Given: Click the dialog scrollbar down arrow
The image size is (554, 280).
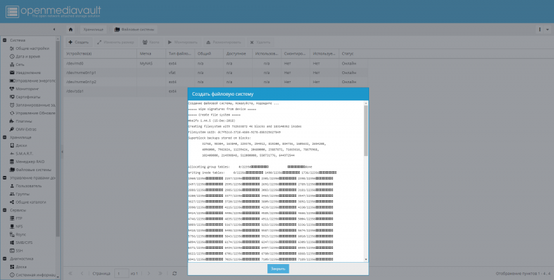Looking at the screenshot, I should (366, 259).
